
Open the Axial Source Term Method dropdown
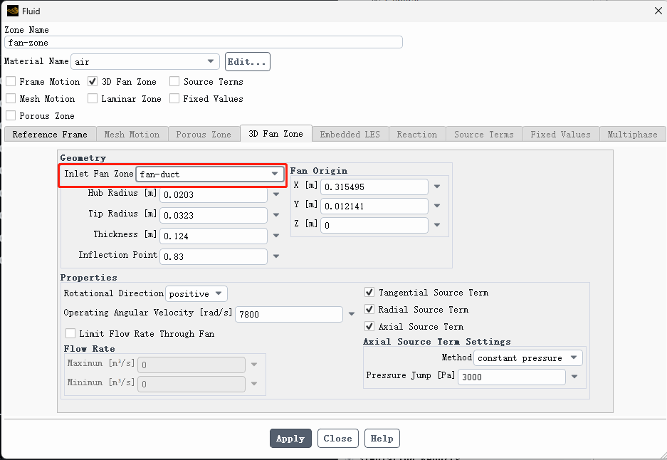pos(574,357)
